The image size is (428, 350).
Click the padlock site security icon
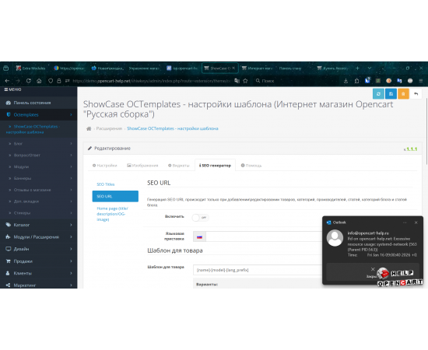click(58, 81)
